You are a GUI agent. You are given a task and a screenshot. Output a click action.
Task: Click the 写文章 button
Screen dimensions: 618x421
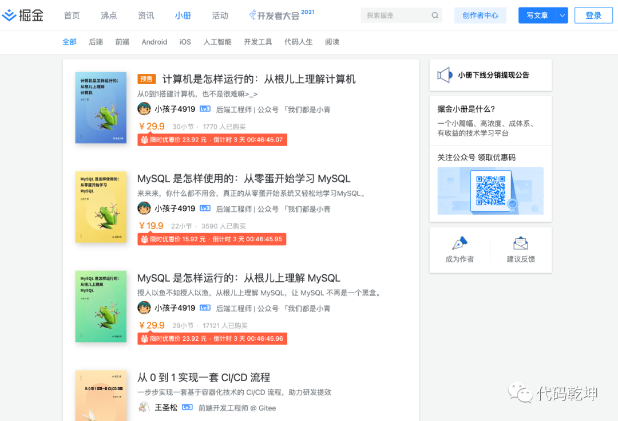click(x=537, y=15)
